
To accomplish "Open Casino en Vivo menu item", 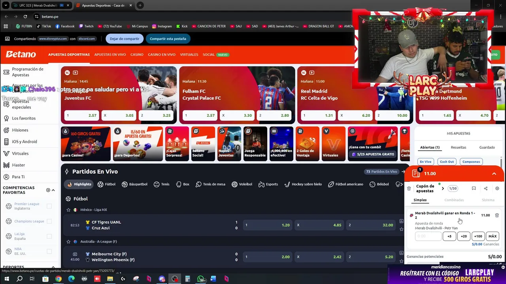I will coord(162,54).
